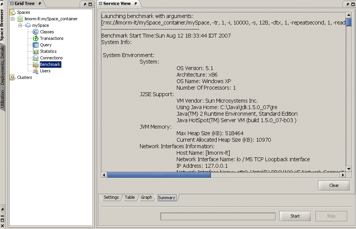Select the Spaces root label
This screenshot has height=229, width=356.
tap(23, 12)
